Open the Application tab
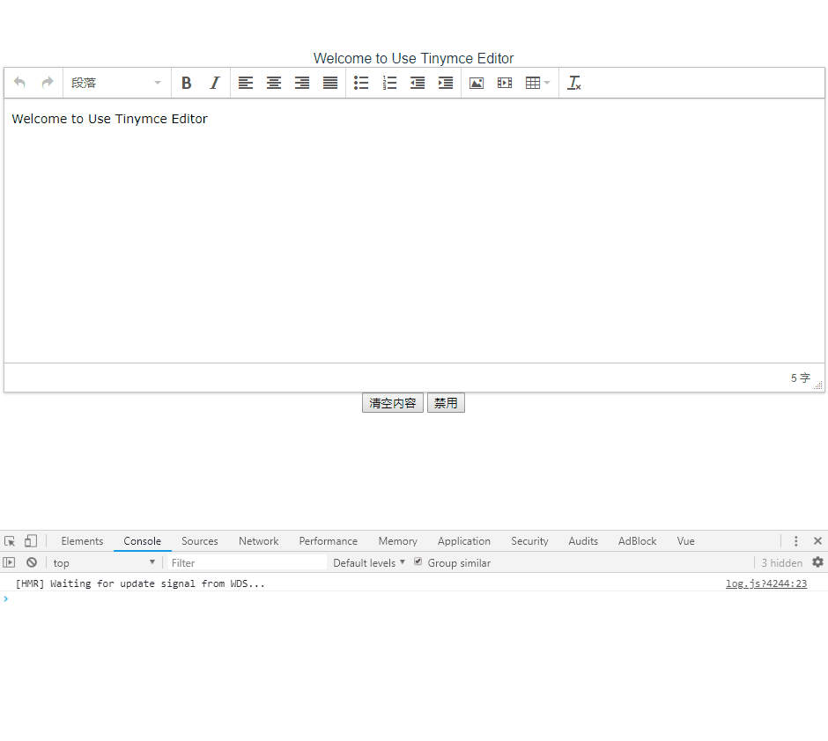The width and height of the screenshot is (828, 741). (463, 541)
